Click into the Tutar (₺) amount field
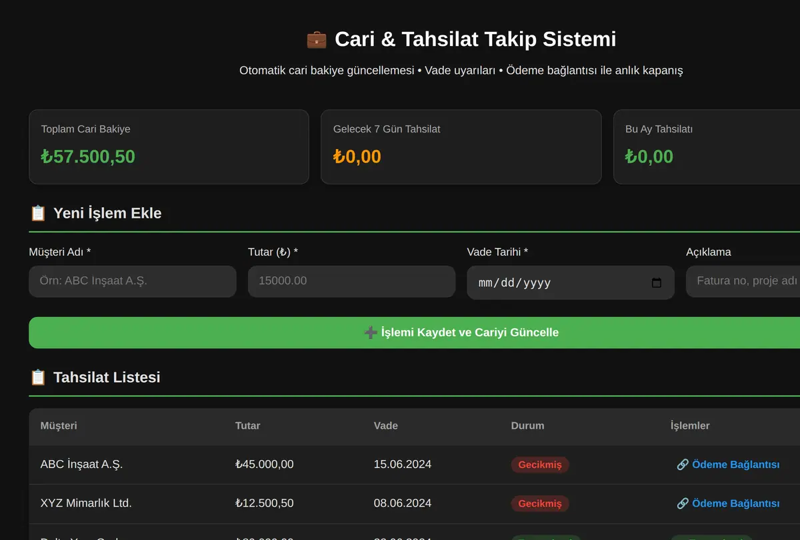 coord(351,282)
